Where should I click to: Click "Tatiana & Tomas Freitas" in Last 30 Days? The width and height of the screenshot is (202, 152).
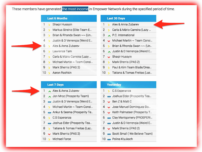pyautogui.click(x=128, y=73)
